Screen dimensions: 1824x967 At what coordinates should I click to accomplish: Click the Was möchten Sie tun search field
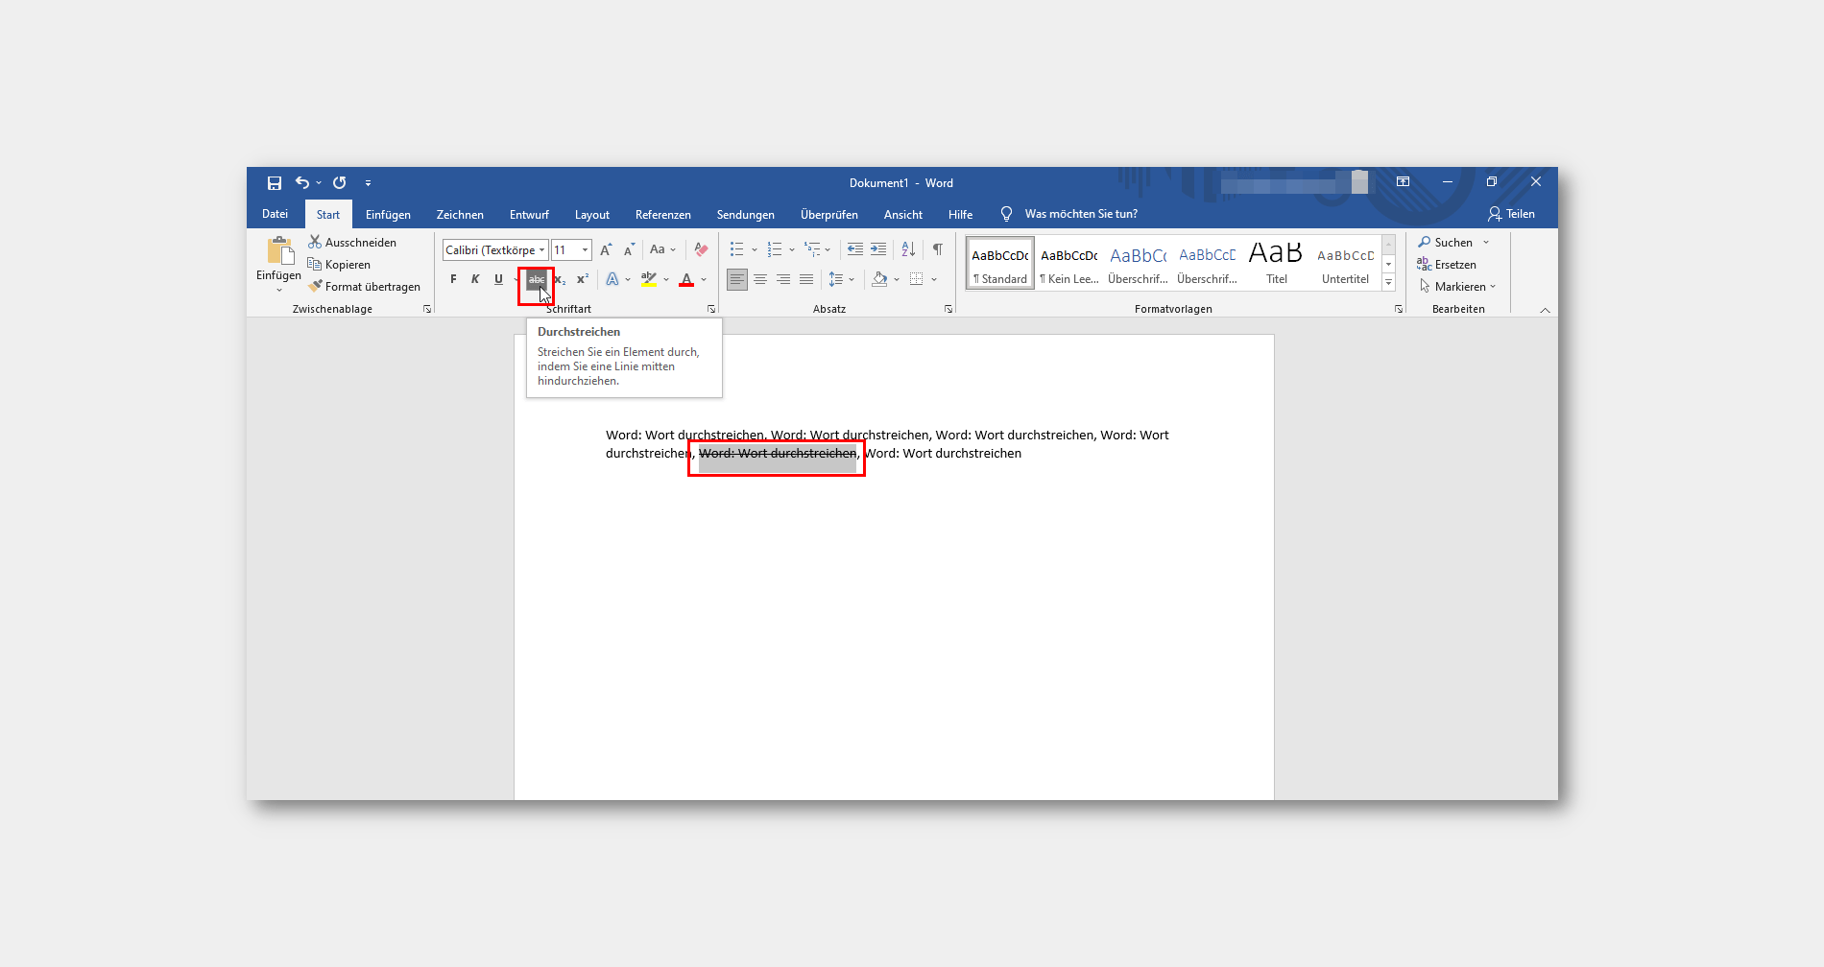pyautogui.click(x=1081, y=214)
